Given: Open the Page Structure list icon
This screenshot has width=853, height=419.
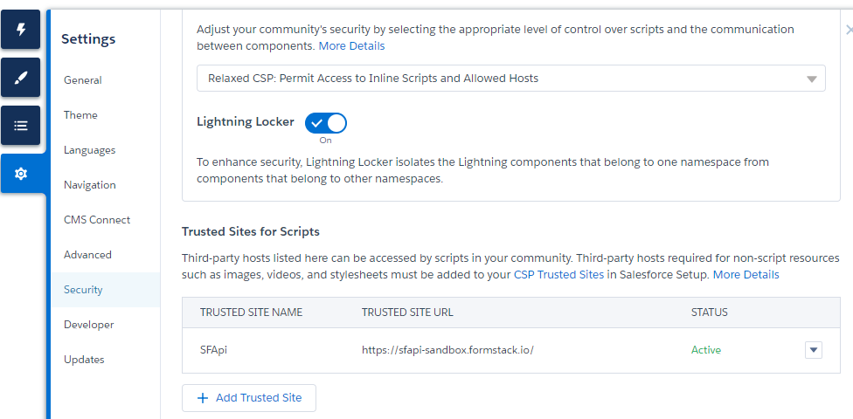Looking at the screenshot, I should click(x=21, y=126).
